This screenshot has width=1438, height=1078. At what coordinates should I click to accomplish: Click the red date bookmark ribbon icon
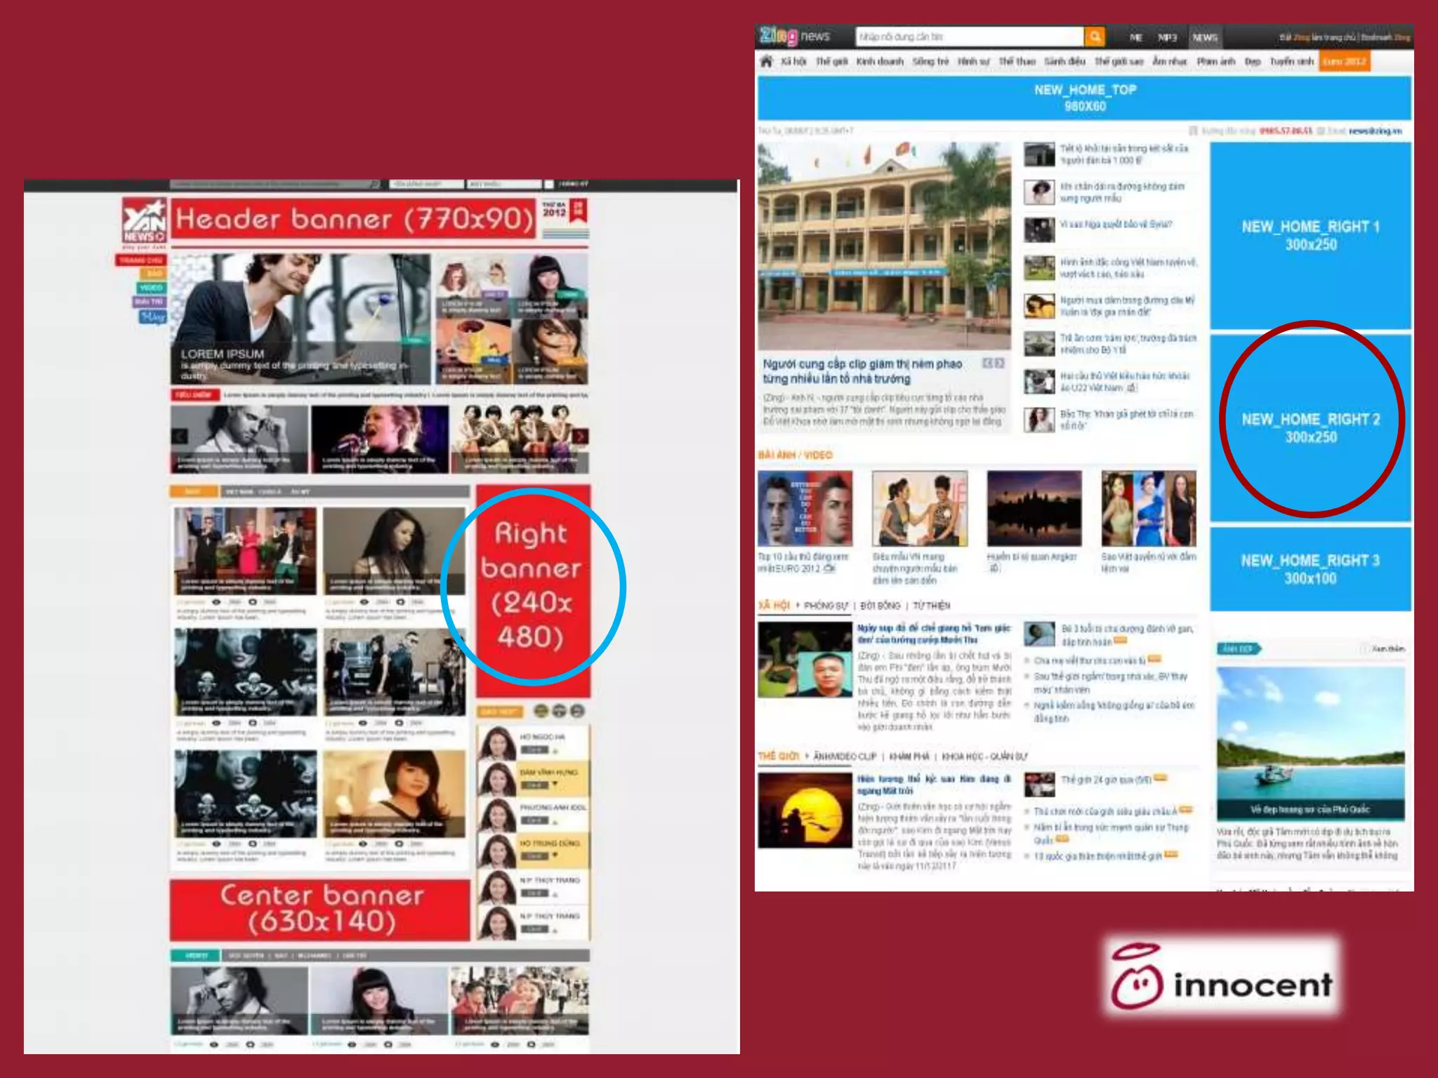coord(578,211)
